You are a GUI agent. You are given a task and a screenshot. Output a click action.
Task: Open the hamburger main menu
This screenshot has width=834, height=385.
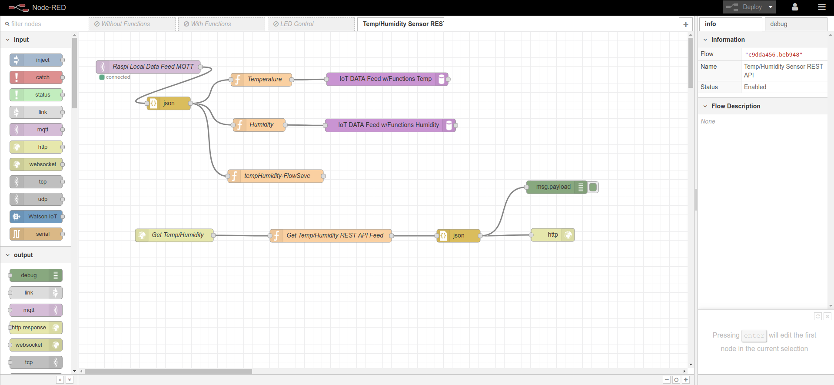point(821,7)
